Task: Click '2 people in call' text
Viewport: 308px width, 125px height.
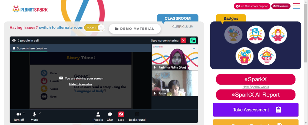Action: click(28, 41)
